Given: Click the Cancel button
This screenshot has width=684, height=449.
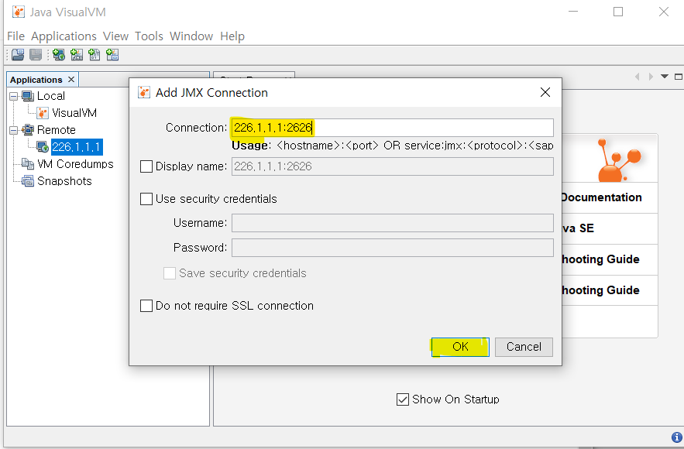Looking at the screenshot, I should click(x=524, y=347).
